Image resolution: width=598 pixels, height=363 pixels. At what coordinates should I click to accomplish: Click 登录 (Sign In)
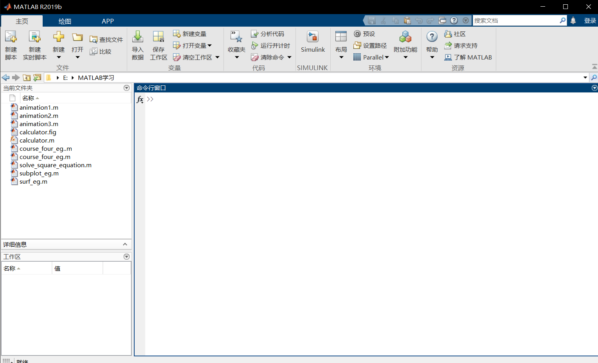[x=590, y=20]
